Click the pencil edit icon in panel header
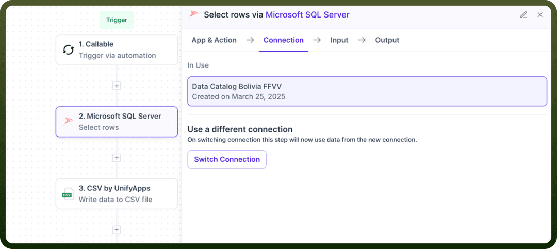Viewport: 557px width, 249px height. tap(523, 15)
